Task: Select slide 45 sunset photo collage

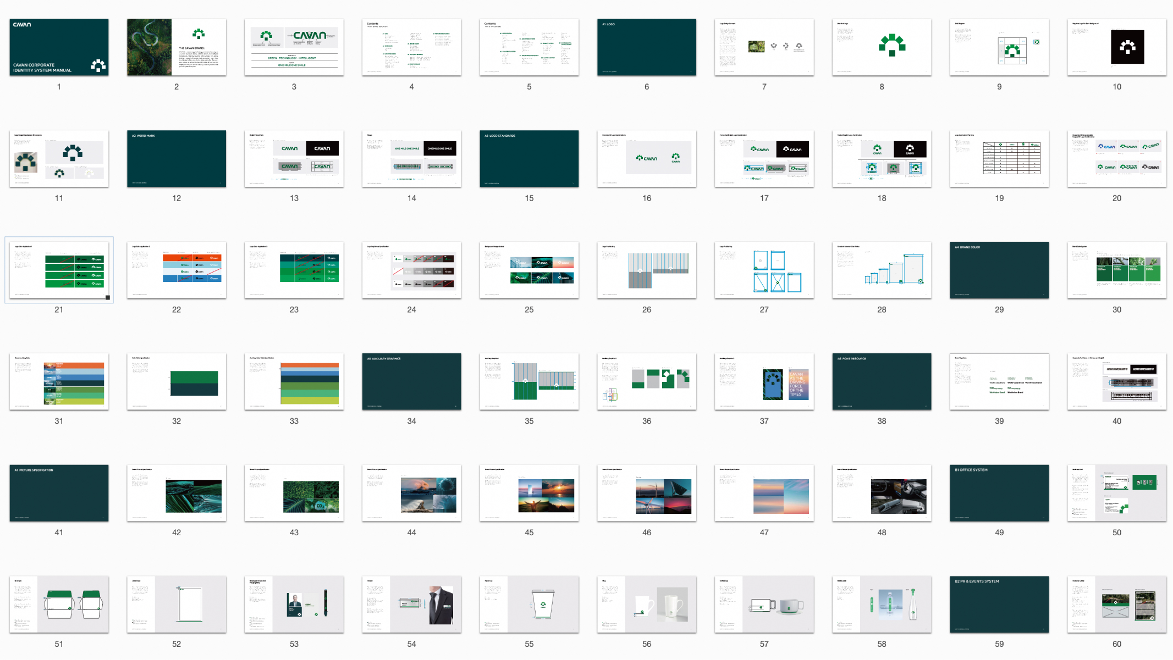Action: pos(529,493)
